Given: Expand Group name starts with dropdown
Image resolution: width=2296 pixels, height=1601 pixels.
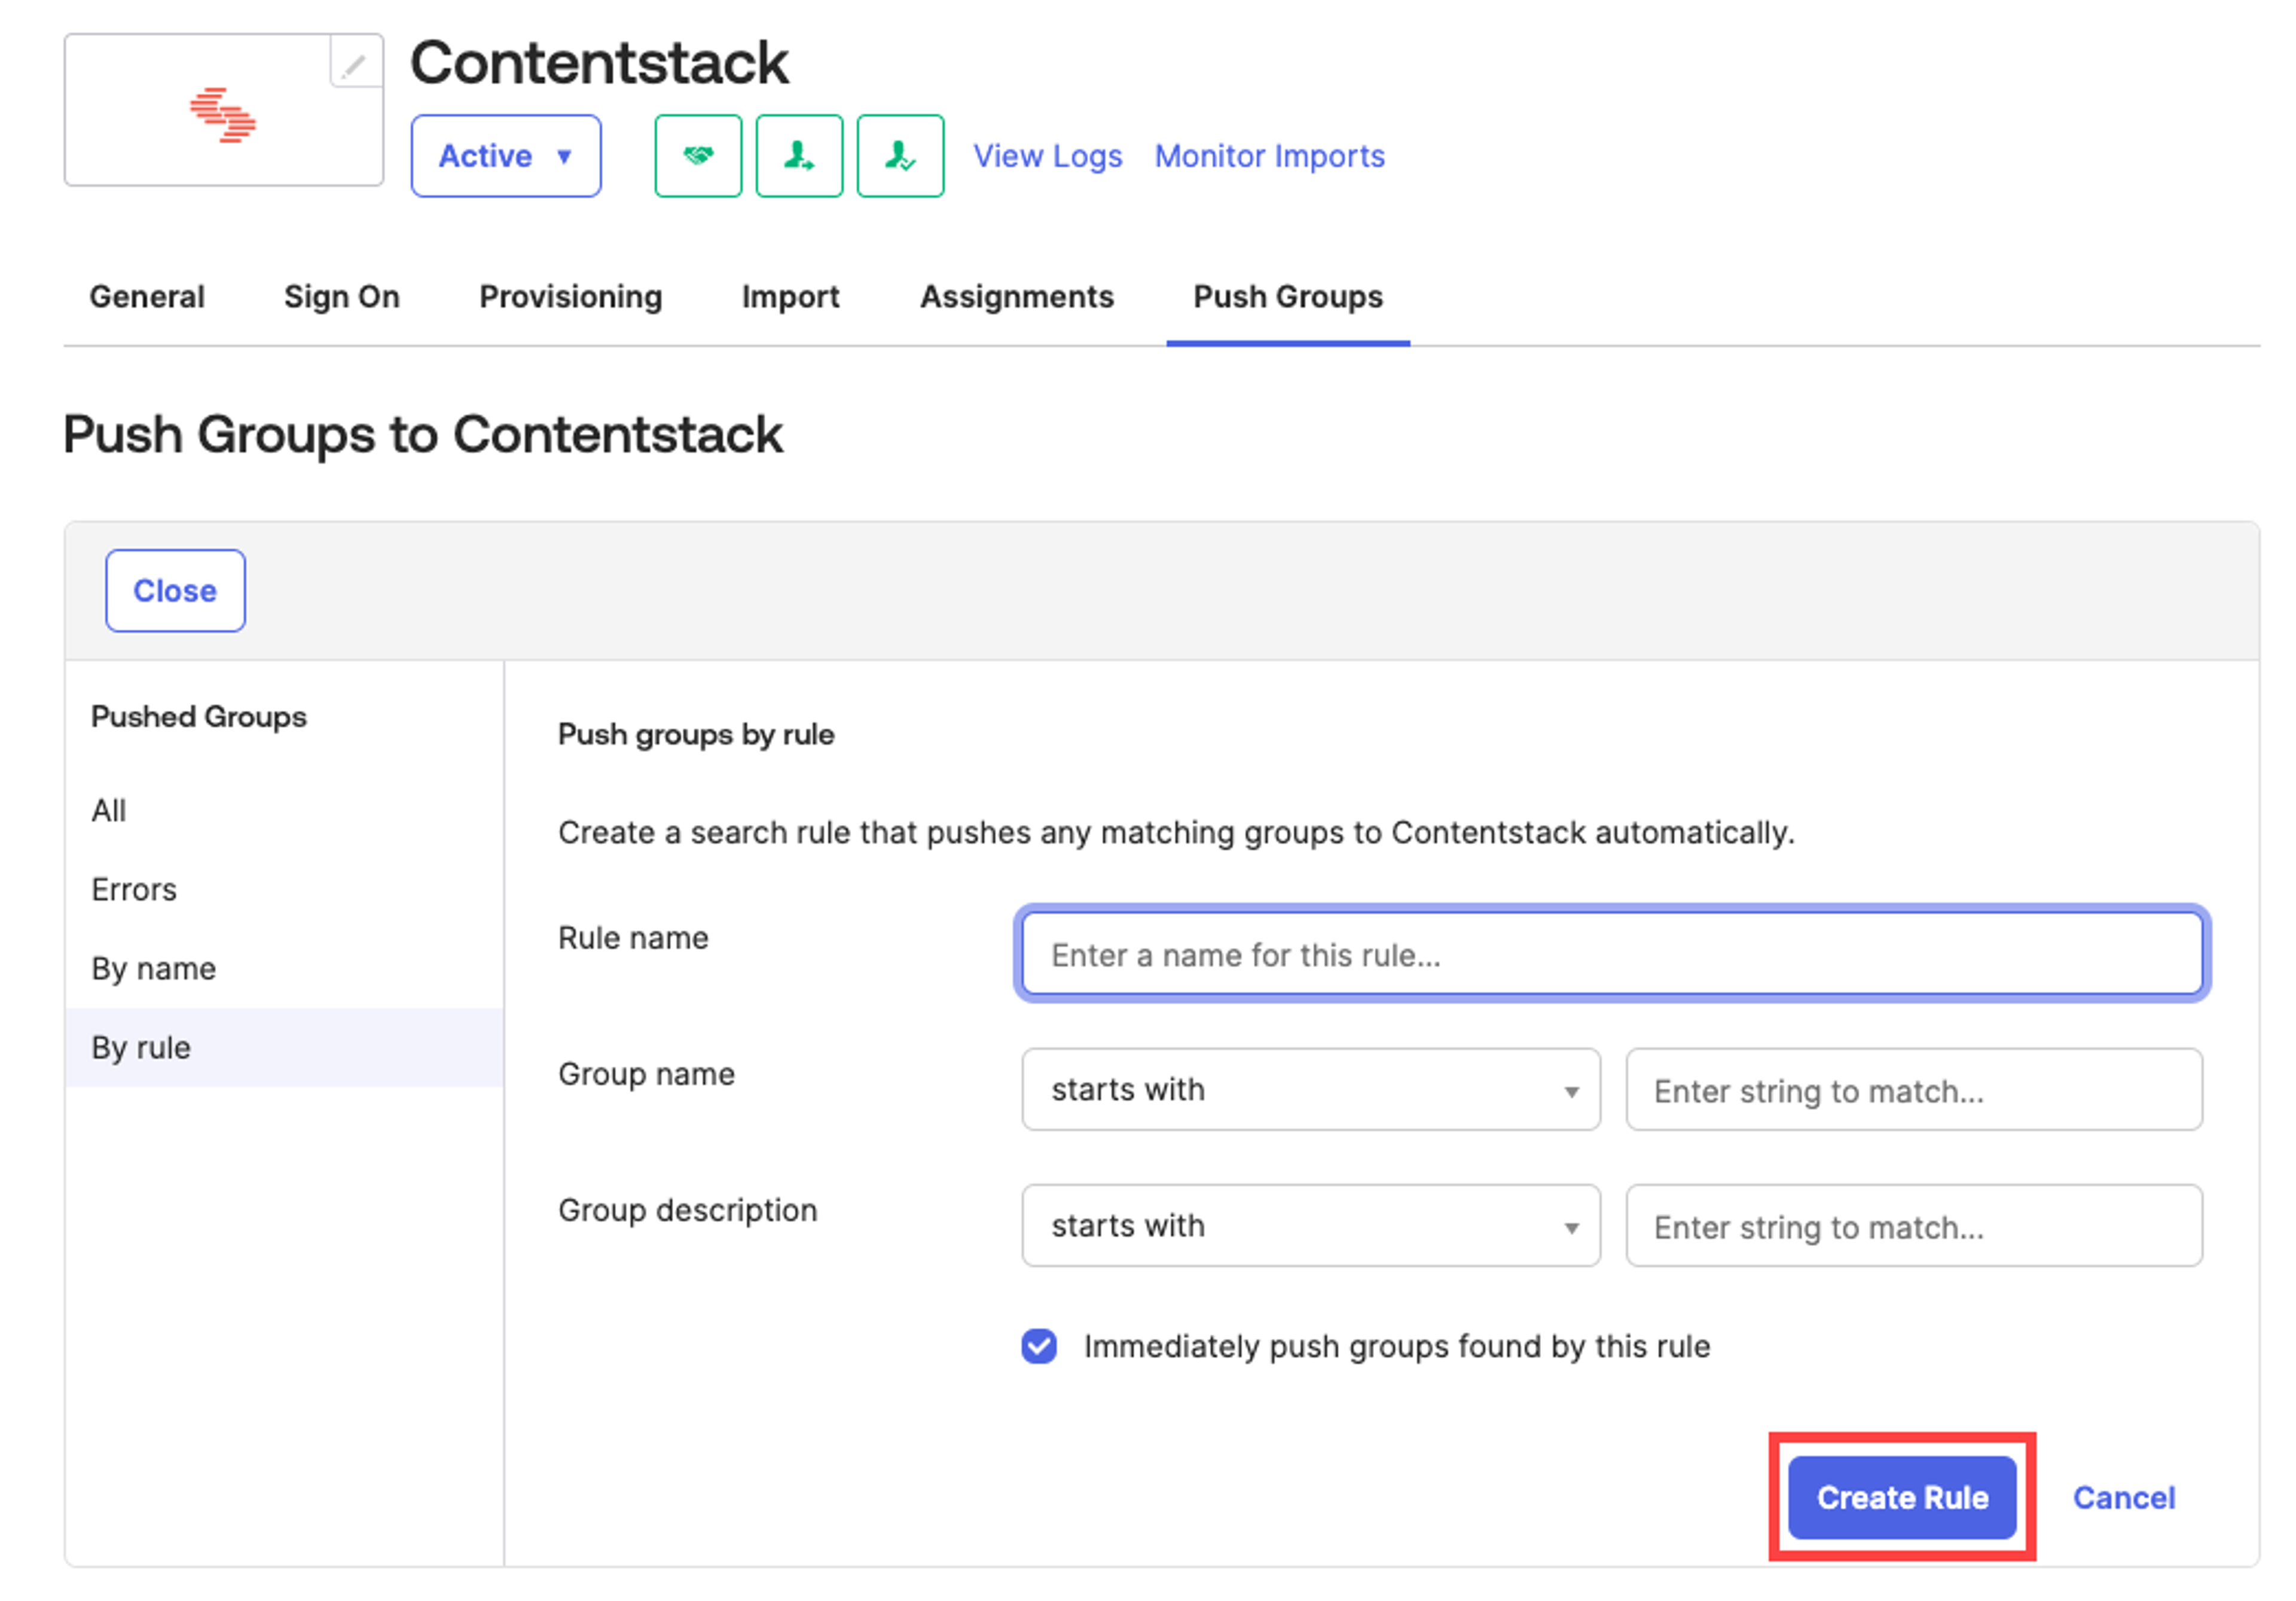Looking at the screenshot, I should pos(1311,1089).
